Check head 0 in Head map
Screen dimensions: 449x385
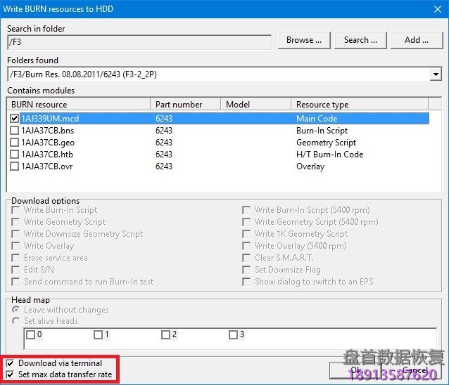(x=30, y=335)
